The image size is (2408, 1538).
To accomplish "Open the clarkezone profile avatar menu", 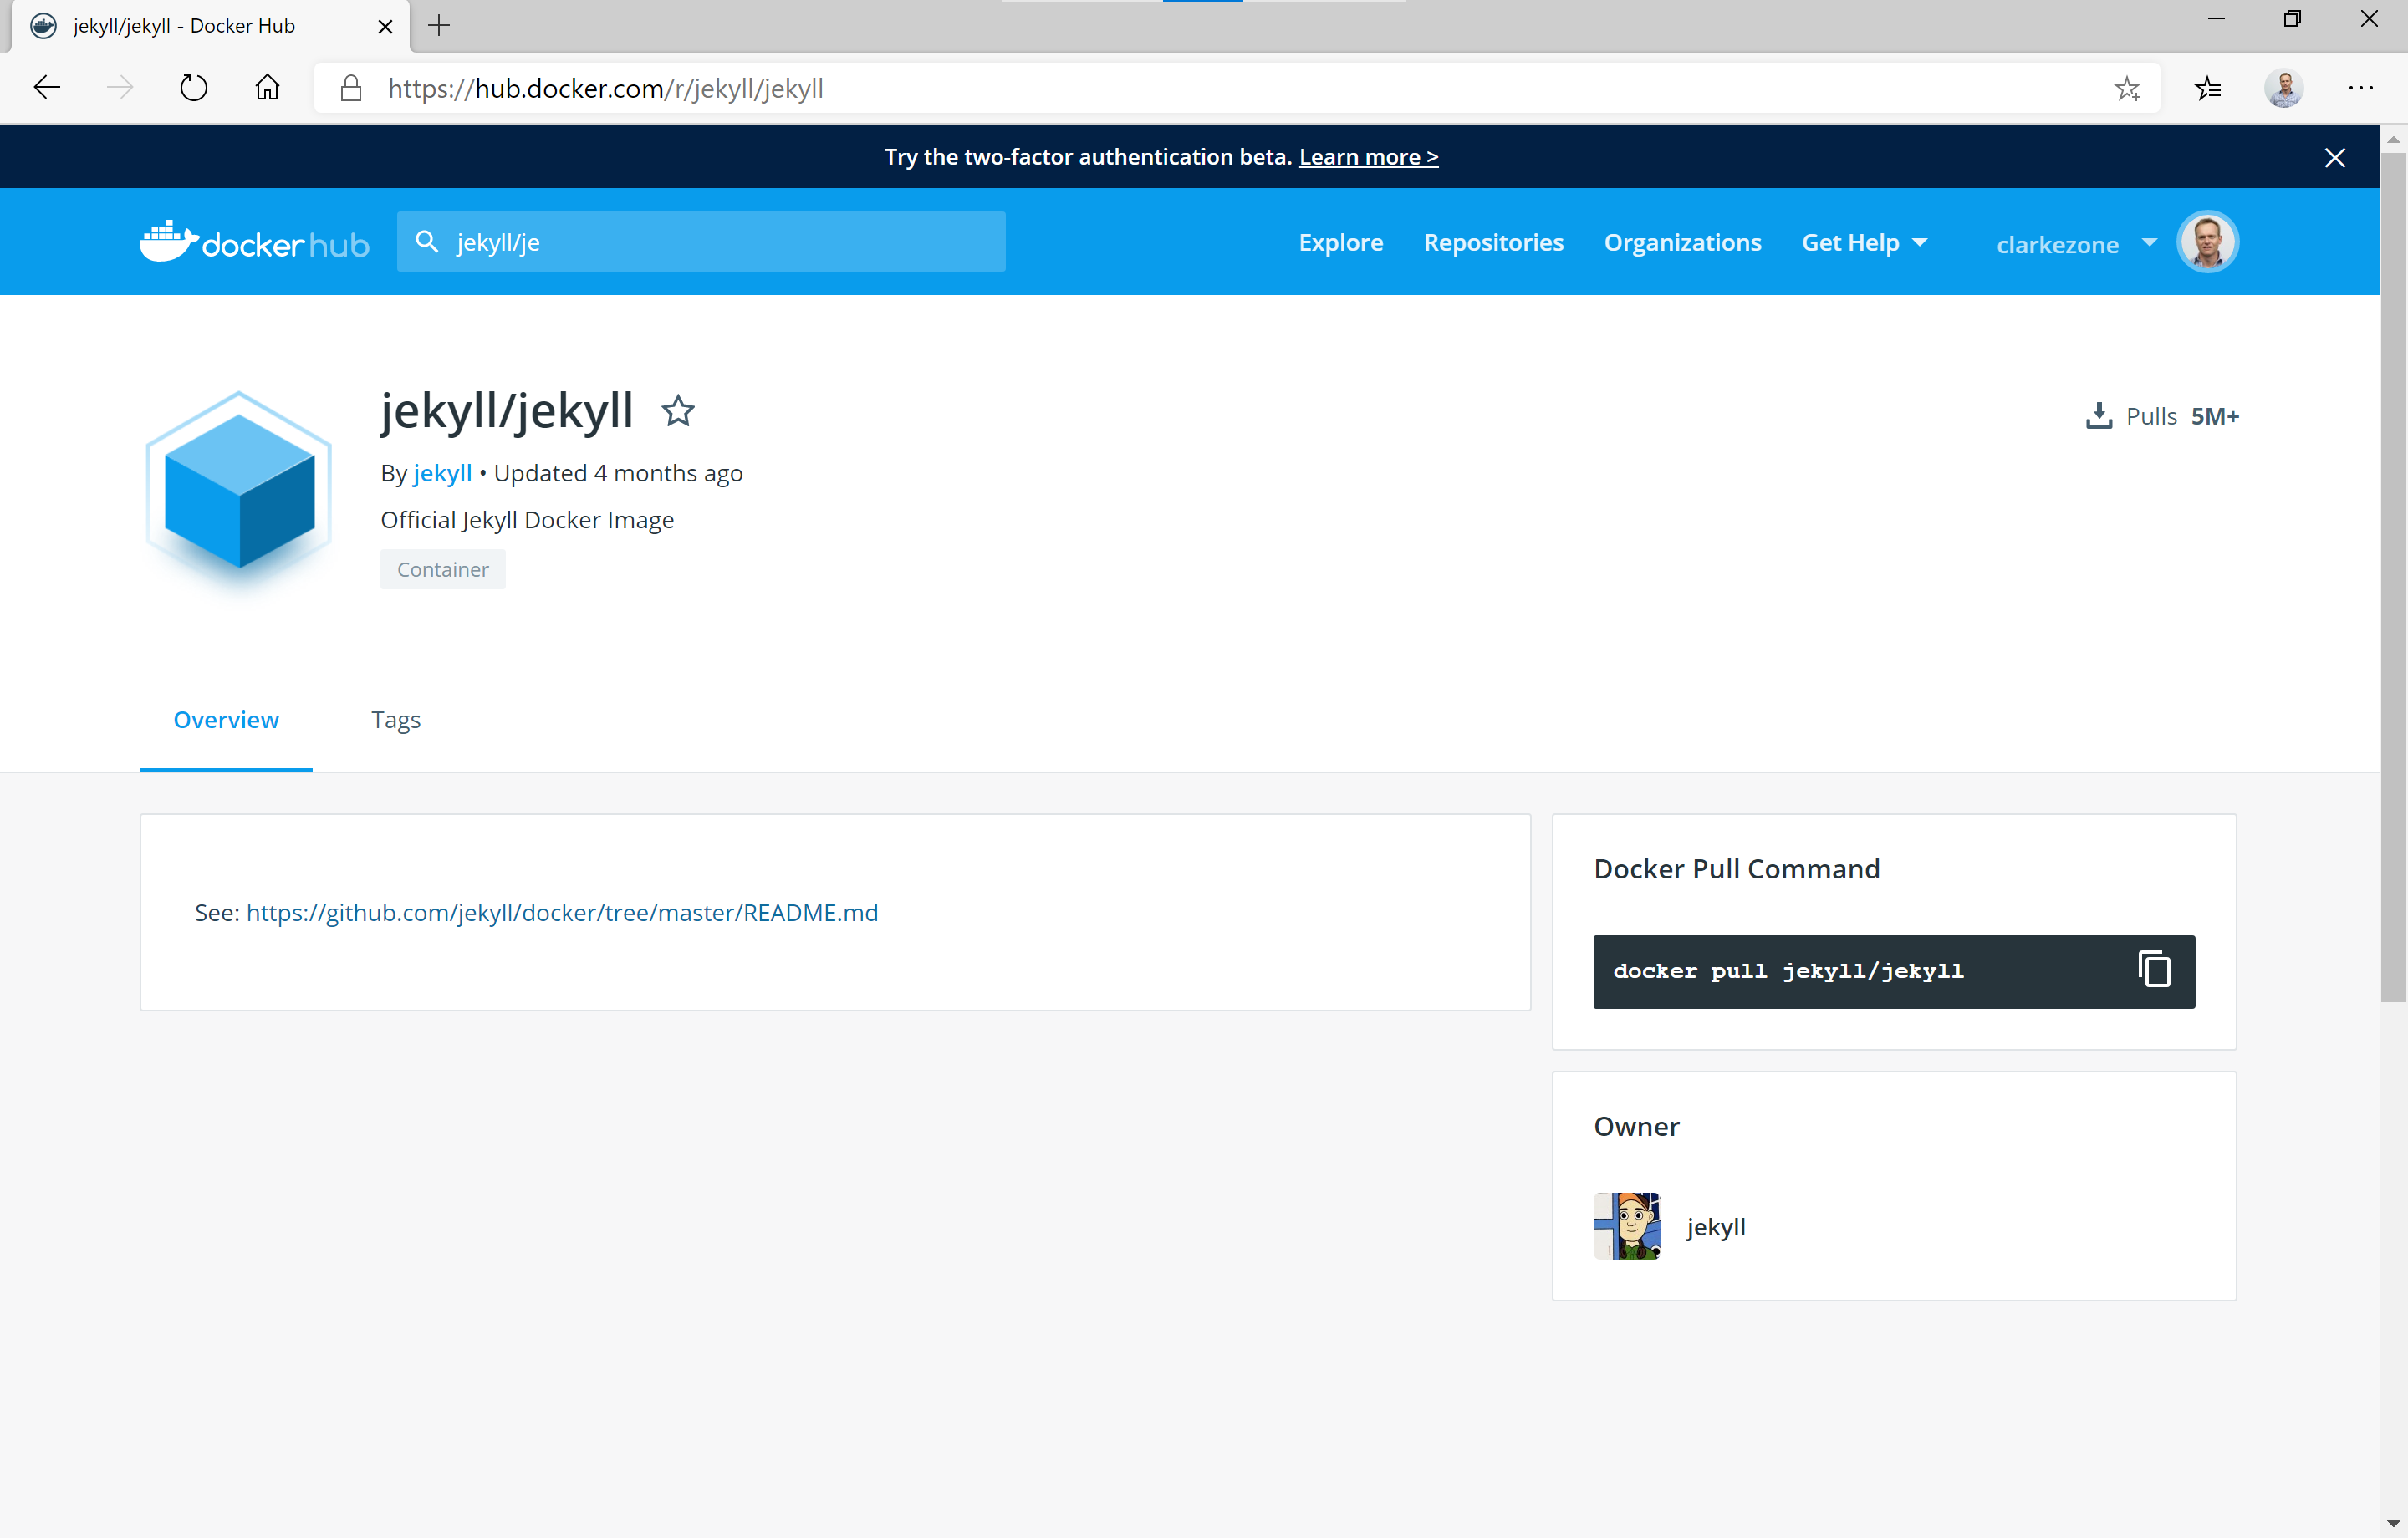I will [x=2206, y=241].
